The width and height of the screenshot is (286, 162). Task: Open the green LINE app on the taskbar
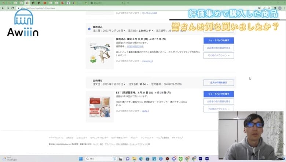[x=180, y=159]
